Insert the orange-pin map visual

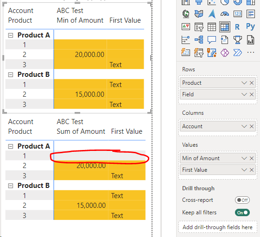(x=212, y=53)
